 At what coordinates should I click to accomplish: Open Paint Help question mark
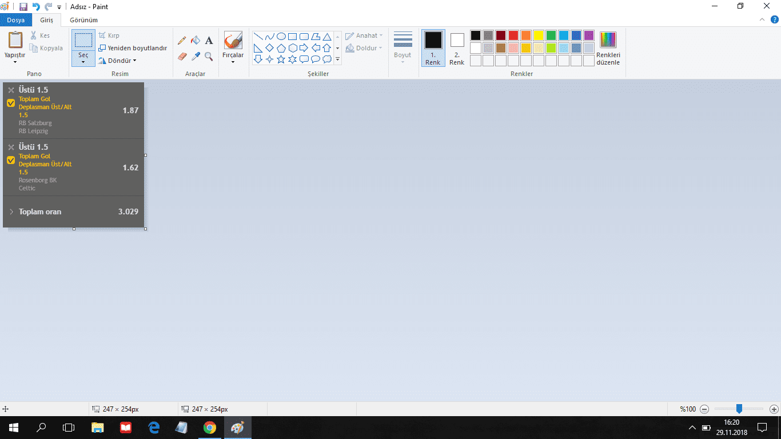(775, 19)
